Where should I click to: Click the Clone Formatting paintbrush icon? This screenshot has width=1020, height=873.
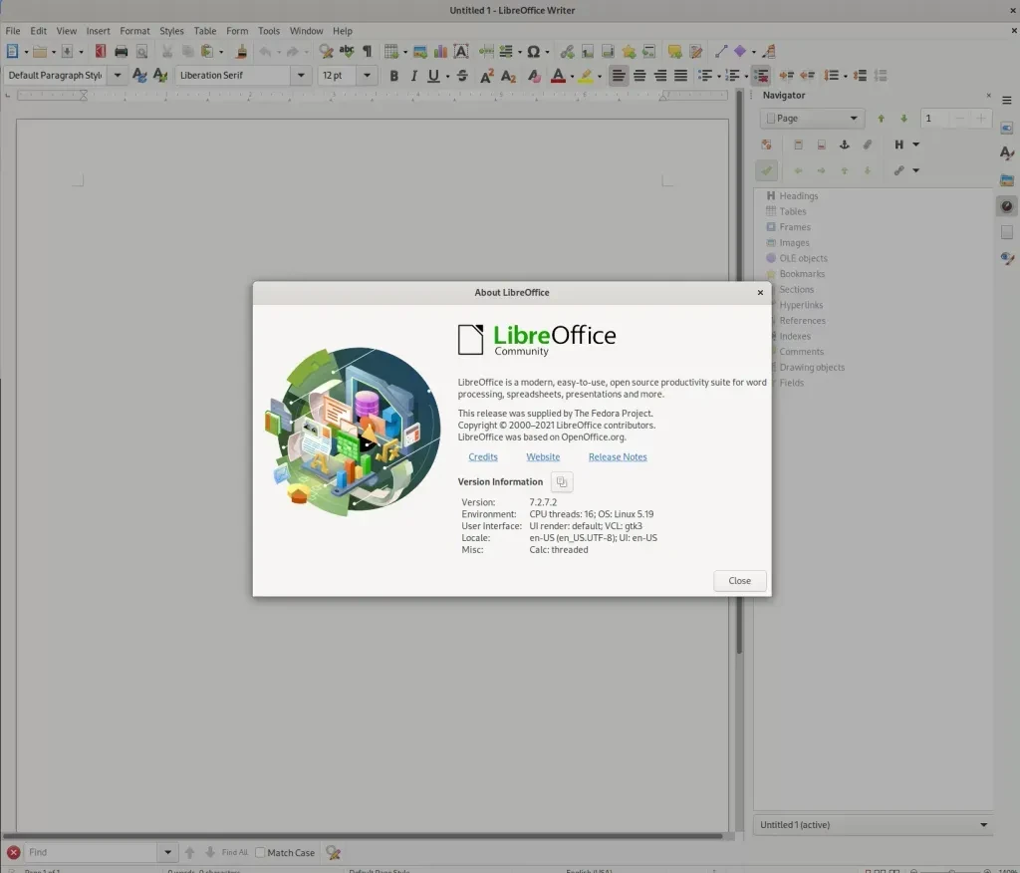241,52
